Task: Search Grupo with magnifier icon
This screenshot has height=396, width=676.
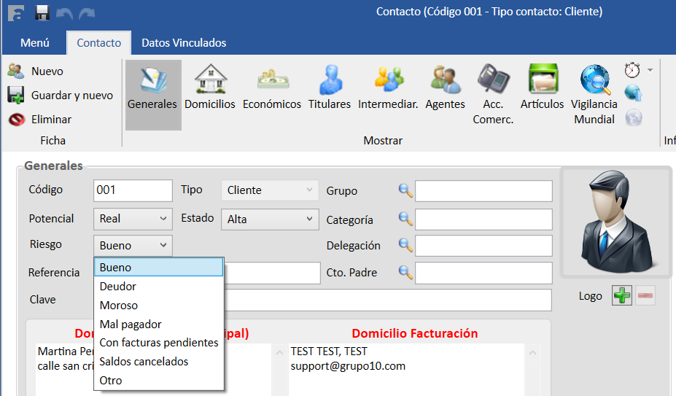Action: coord(405,191)
